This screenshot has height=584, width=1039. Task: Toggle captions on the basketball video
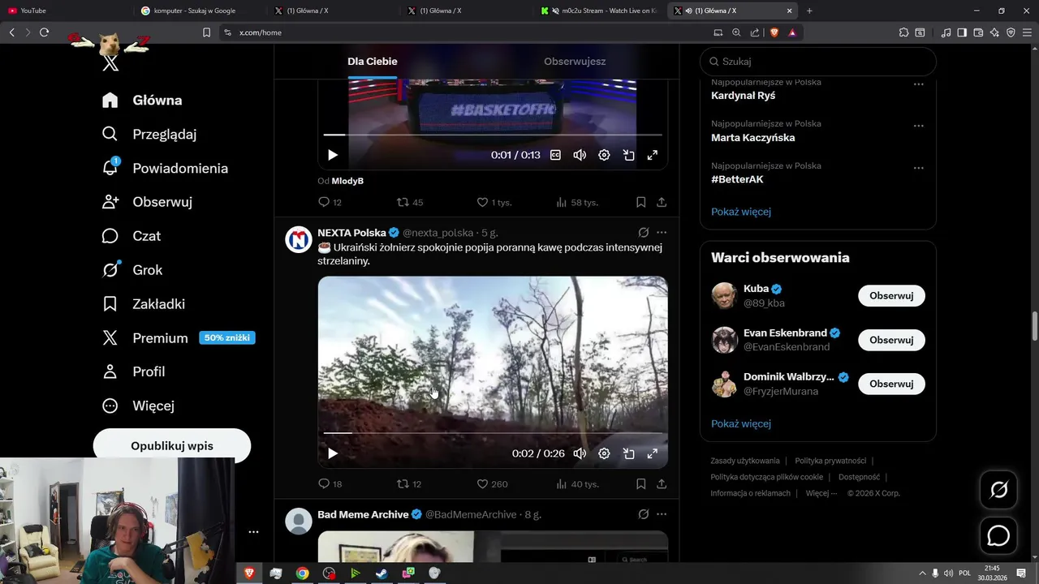point(555,155)
